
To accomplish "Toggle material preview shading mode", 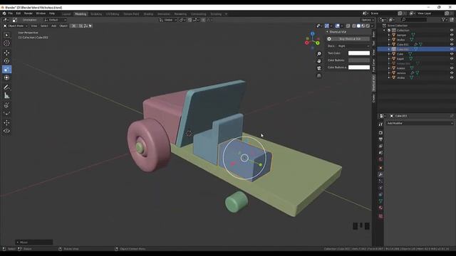I will (363, 26).
